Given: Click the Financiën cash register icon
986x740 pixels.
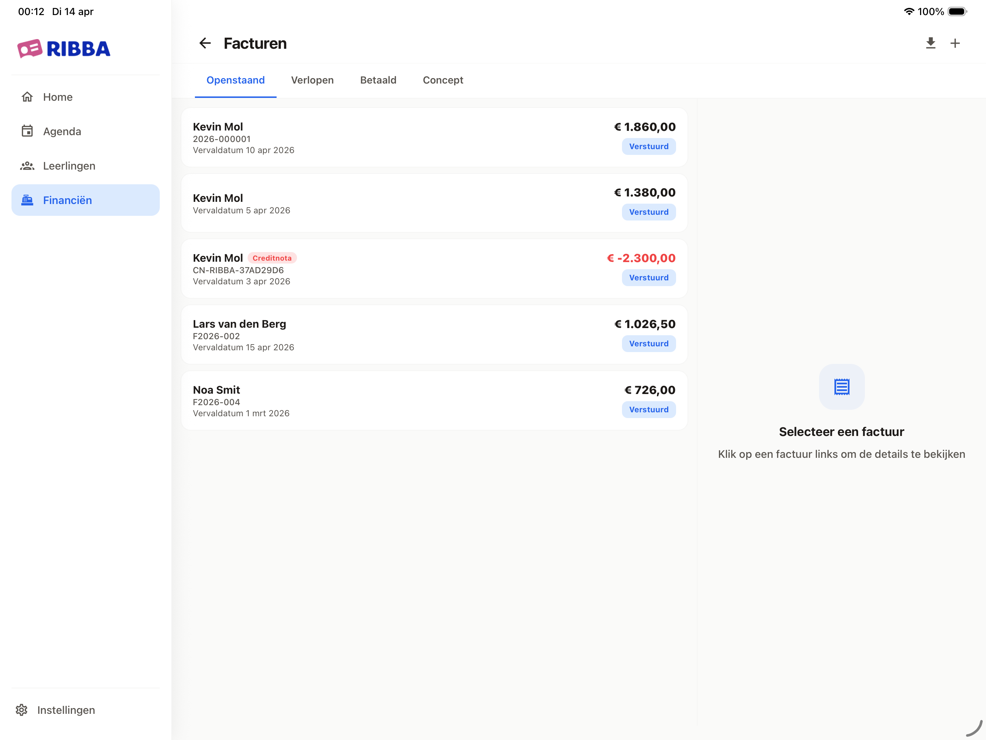Looking at the screenshot, I should pos(27,200).
